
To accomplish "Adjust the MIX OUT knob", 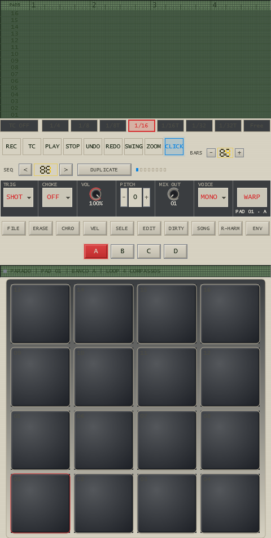I will pos(173,194).
